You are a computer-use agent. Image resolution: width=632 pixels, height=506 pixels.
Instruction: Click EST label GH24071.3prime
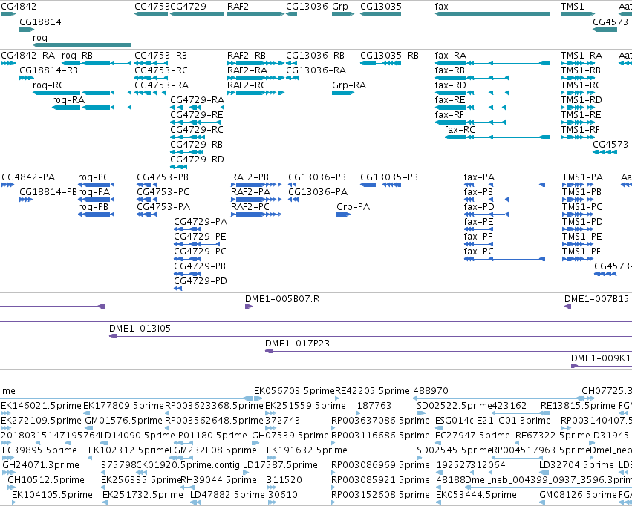click(x=41, y=465)
